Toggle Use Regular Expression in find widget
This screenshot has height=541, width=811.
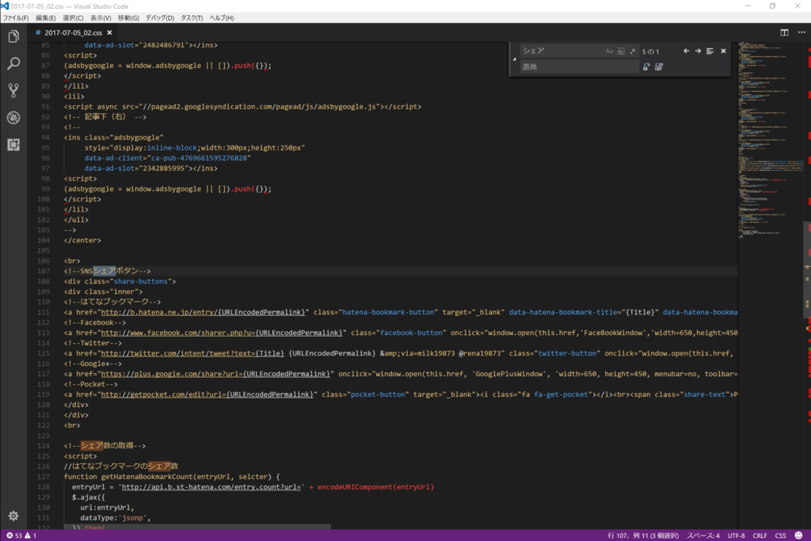click(x=633, y=51)
